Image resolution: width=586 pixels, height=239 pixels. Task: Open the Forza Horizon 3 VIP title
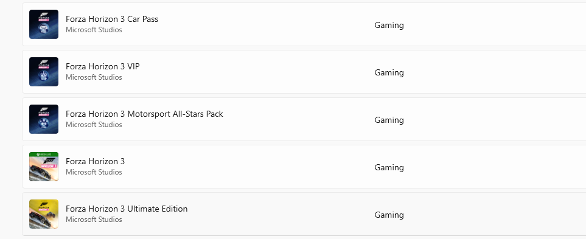point(103,66)
